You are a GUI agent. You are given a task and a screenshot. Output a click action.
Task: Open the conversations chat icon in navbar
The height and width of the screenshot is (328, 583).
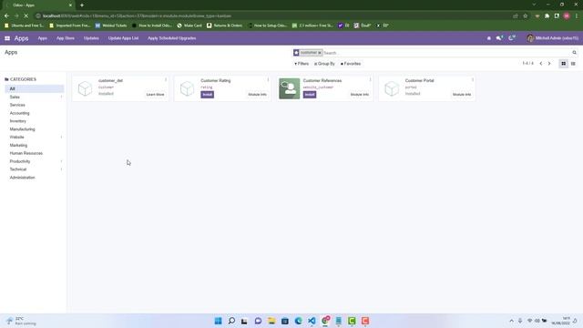pyautogui.click(x=499, y=38)
